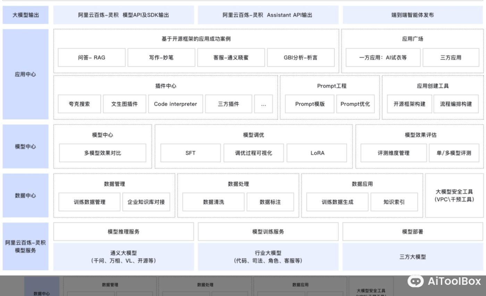486x296 pixels.
Task: Click the 模型中心 row label
Action: click(x=25, y=146)
